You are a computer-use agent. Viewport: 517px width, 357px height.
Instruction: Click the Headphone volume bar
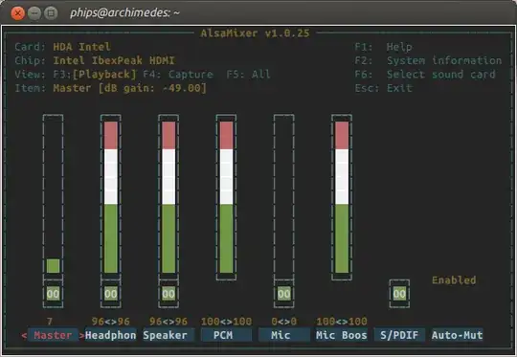pyautogui.click(x=111, y=197)
